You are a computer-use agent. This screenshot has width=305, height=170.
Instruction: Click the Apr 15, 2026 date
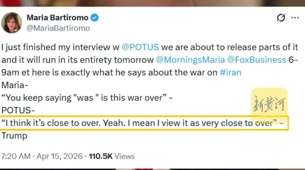click(59, 156)
